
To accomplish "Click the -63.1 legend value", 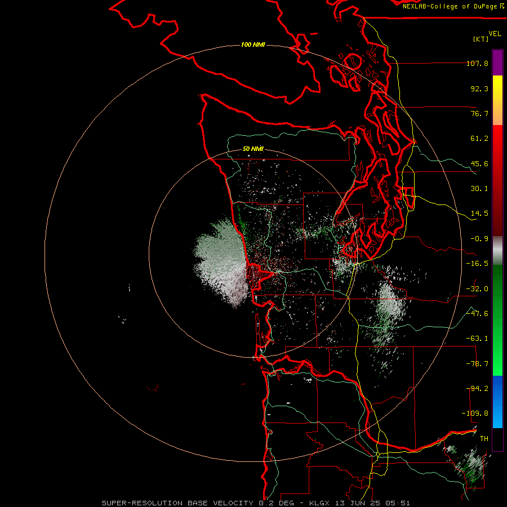I will 477,339.
